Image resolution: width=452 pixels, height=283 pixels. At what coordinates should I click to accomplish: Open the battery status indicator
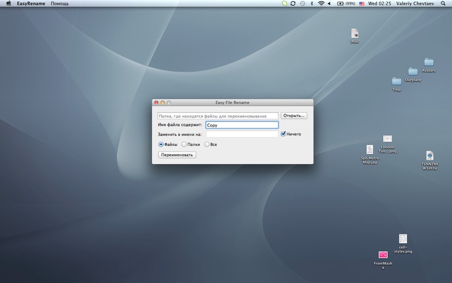(x=346, y=3)
